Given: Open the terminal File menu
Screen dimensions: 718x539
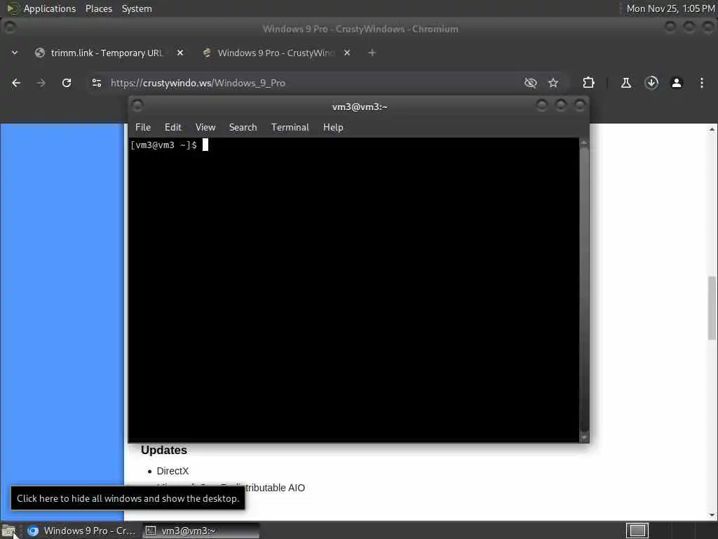Looking at the screenshot, I should click(x=143, y=128).
